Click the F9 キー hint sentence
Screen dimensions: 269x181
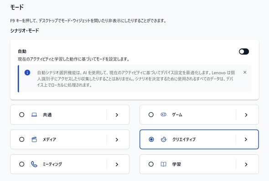(88, 21)
